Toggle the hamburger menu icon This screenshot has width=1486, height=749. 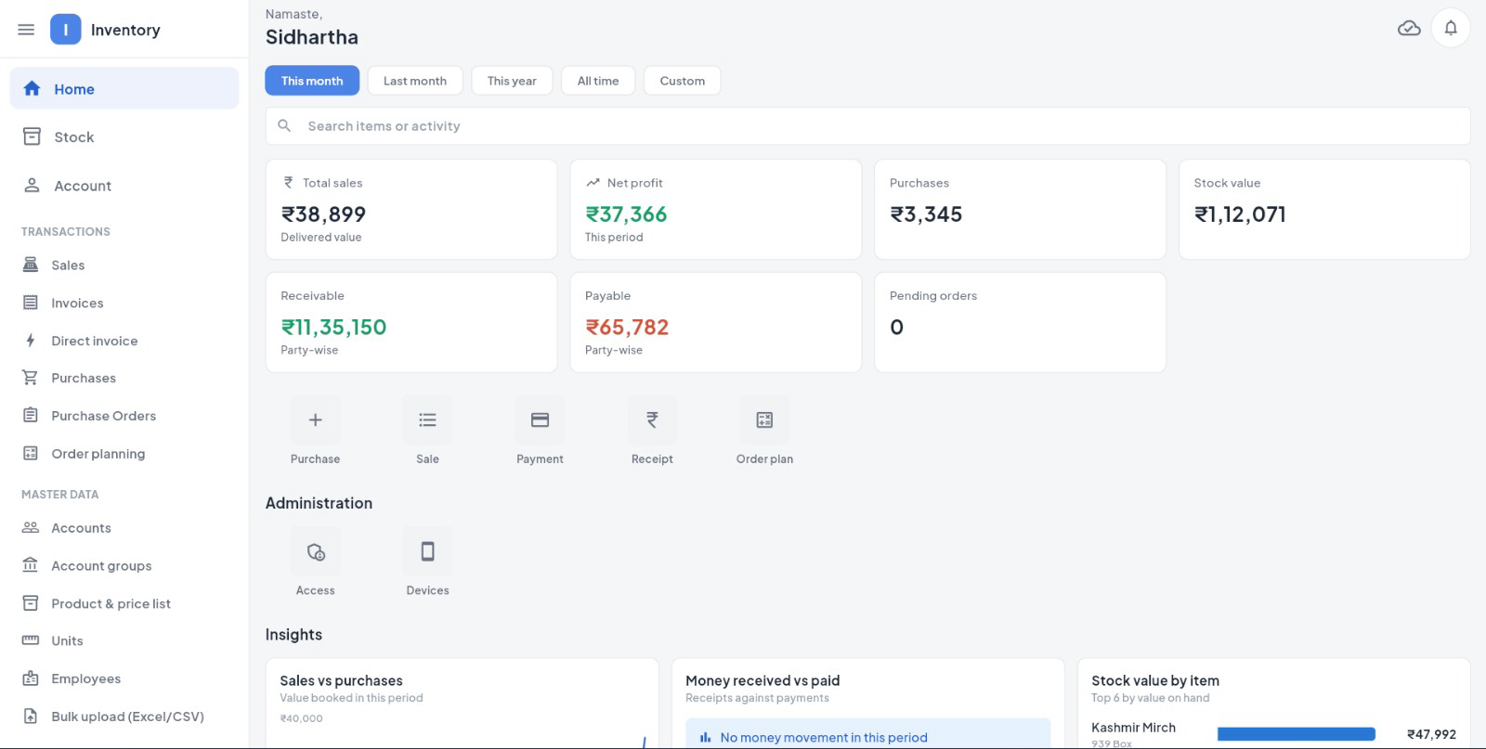[26, 30]
